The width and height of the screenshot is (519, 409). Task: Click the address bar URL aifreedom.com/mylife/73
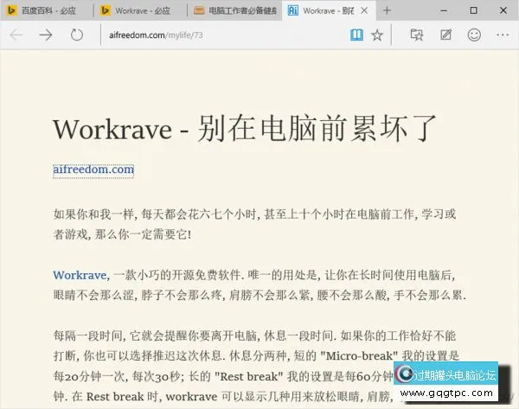point(156,35)
